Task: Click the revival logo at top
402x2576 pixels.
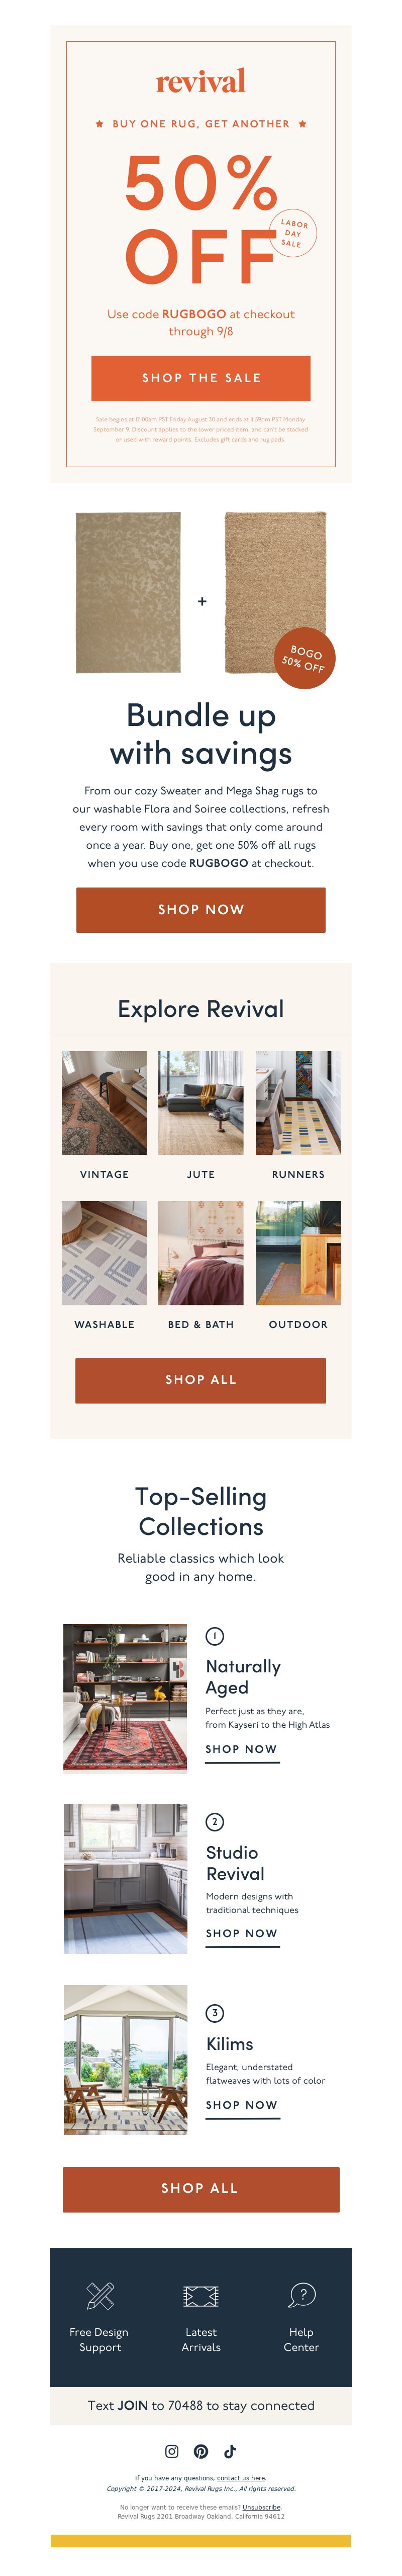Action: point(200,81)
